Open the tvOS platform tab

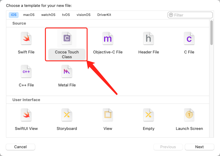click(x=66, y=15)
